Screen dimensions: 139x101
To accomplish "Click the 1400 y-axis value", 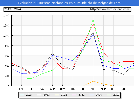I will click(6, 15).
